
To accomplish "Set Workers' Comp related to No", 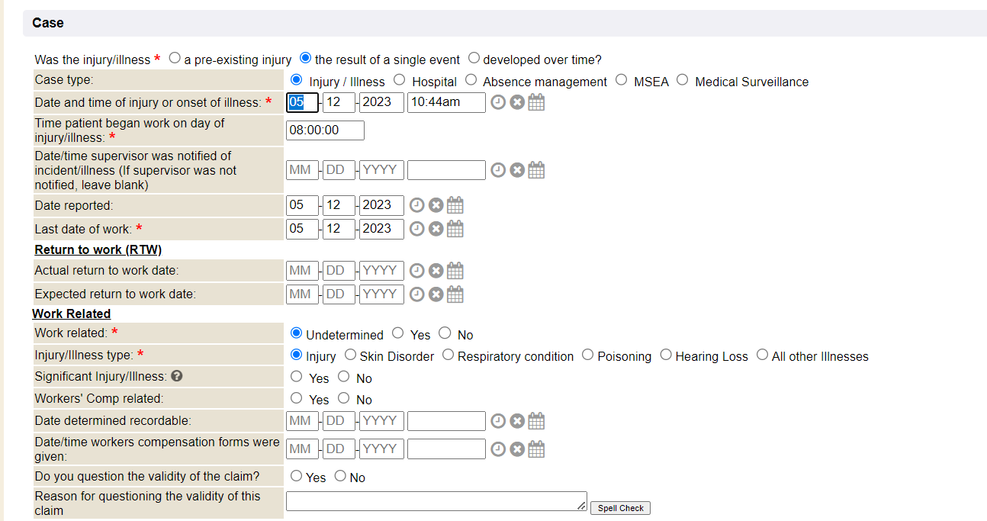I will [344, 398].
